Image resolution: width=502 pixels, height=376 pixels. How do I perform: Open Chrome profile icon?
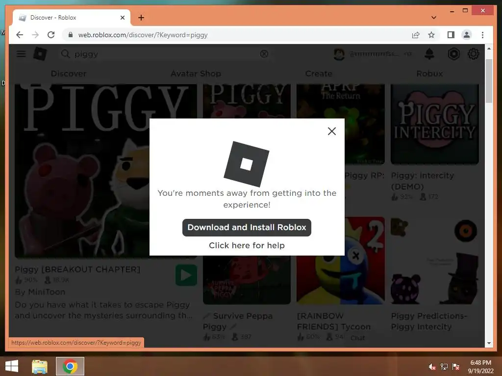coord(467,35)
